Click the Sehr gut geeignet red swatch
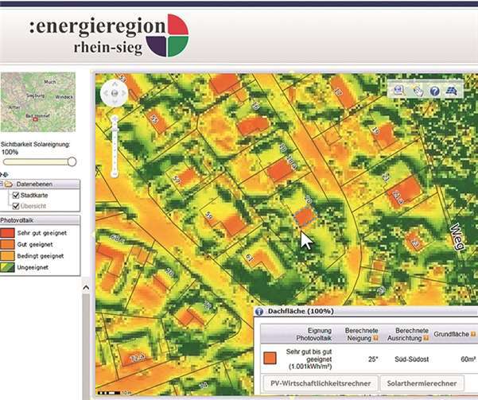478x400 pixels. click(7, 233)
